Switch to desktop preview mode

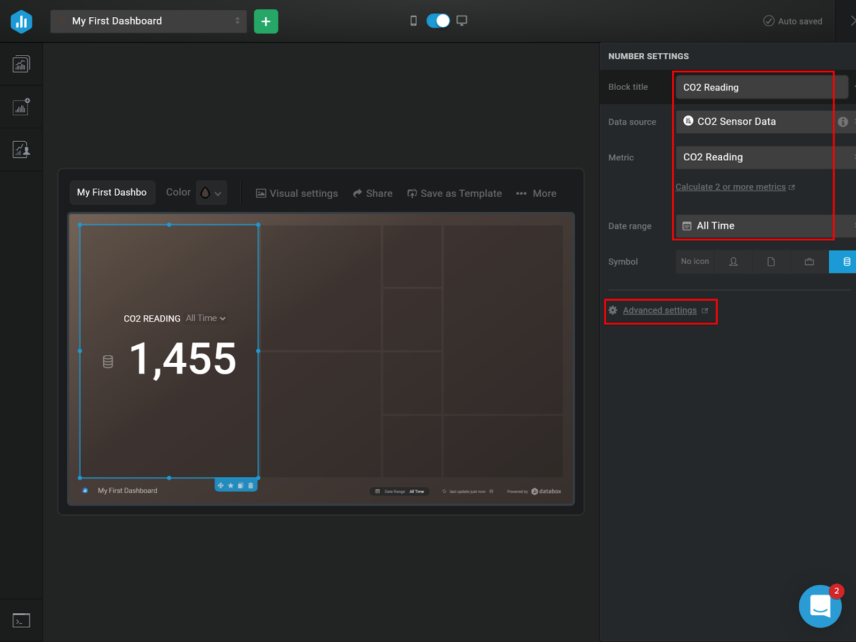coord(462,20)
